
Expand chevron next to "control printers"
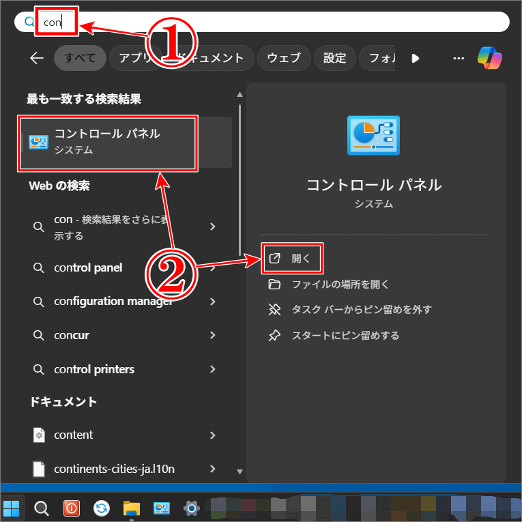pos(213,369)
